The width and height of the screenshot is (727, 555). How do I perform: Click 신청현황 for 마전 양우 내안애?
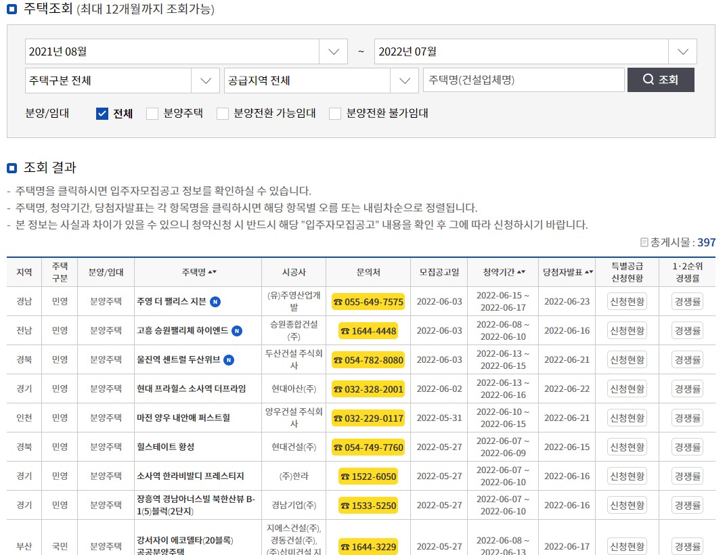tap(627, 418)
